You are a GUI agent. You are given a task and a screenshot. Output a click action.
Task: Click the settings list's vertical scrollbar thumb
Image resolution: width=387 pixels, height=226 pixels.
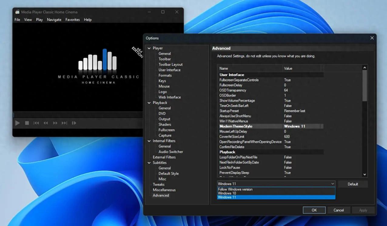coord(365,86)
